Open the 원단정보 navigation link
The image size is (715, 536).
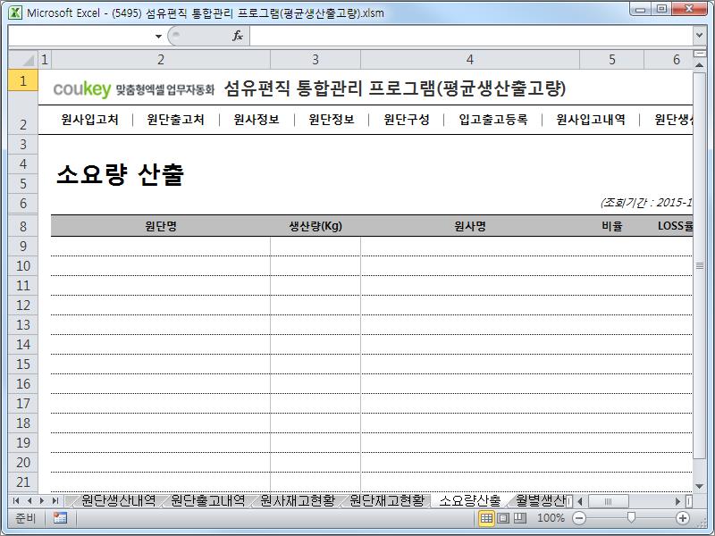pyautogui.click(x=332, y=120)
